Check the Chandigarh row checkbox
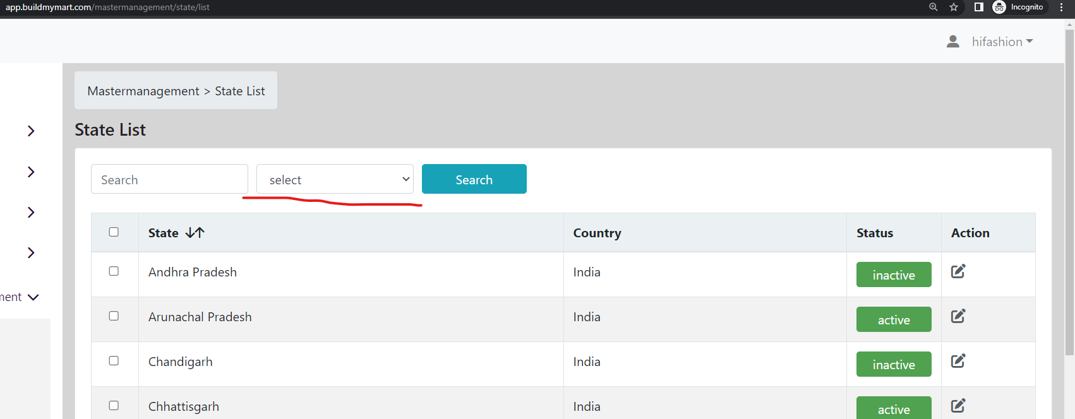 click(x=114, y=361)
